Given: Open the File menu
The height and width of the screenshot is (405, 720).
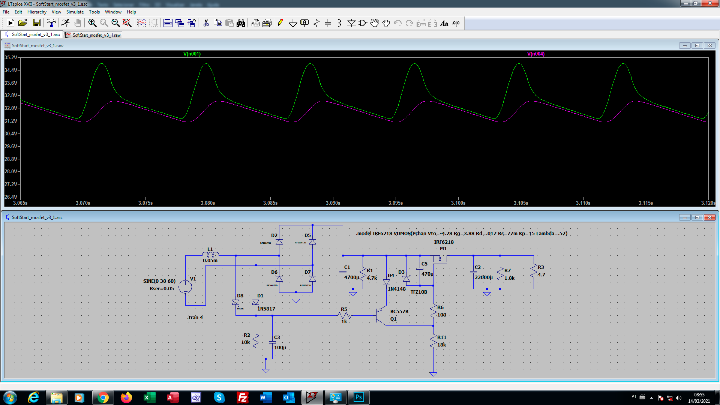Looking at the screenshot, I should point(6,12).
